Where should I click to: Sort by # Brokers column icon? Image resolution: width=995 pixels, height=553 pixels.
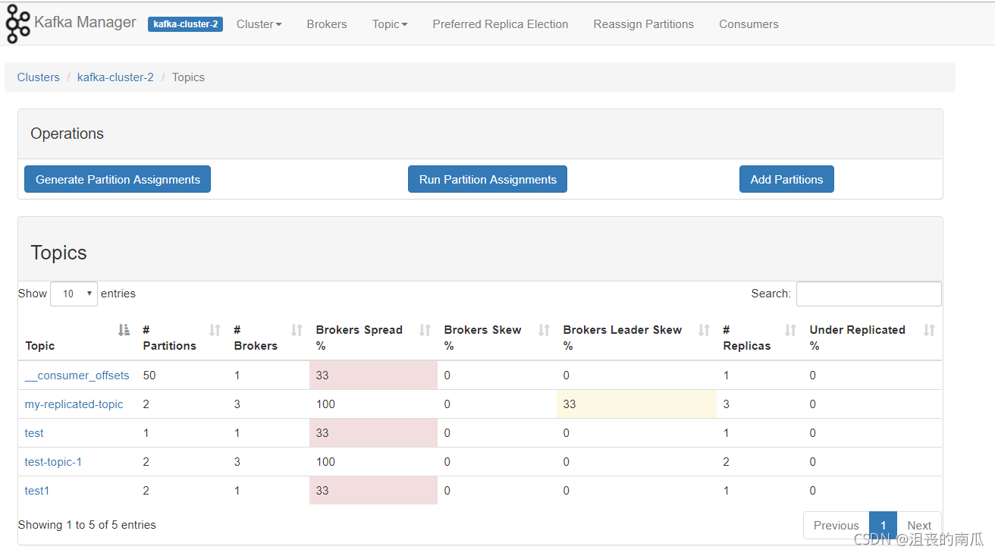click(x=297, y=330)
